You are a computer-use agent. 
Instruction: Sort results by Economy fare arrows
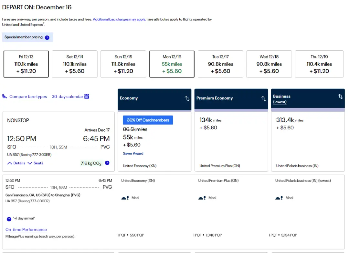[x=187, y=98]
